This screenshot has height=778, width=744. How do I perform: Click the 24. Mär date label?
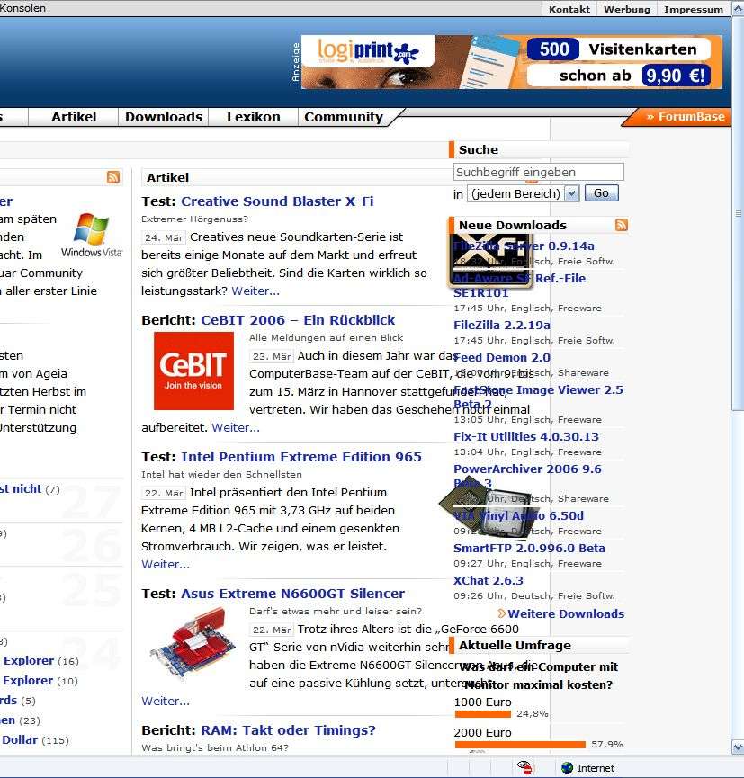click(164, 237)
